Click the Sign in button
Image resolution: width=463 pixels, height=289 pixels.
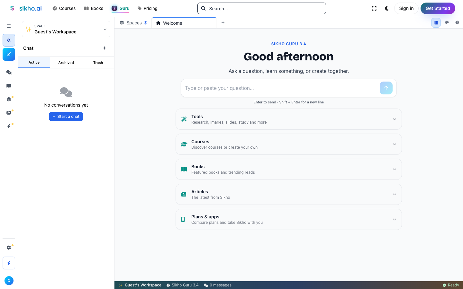tap(406, 8)
